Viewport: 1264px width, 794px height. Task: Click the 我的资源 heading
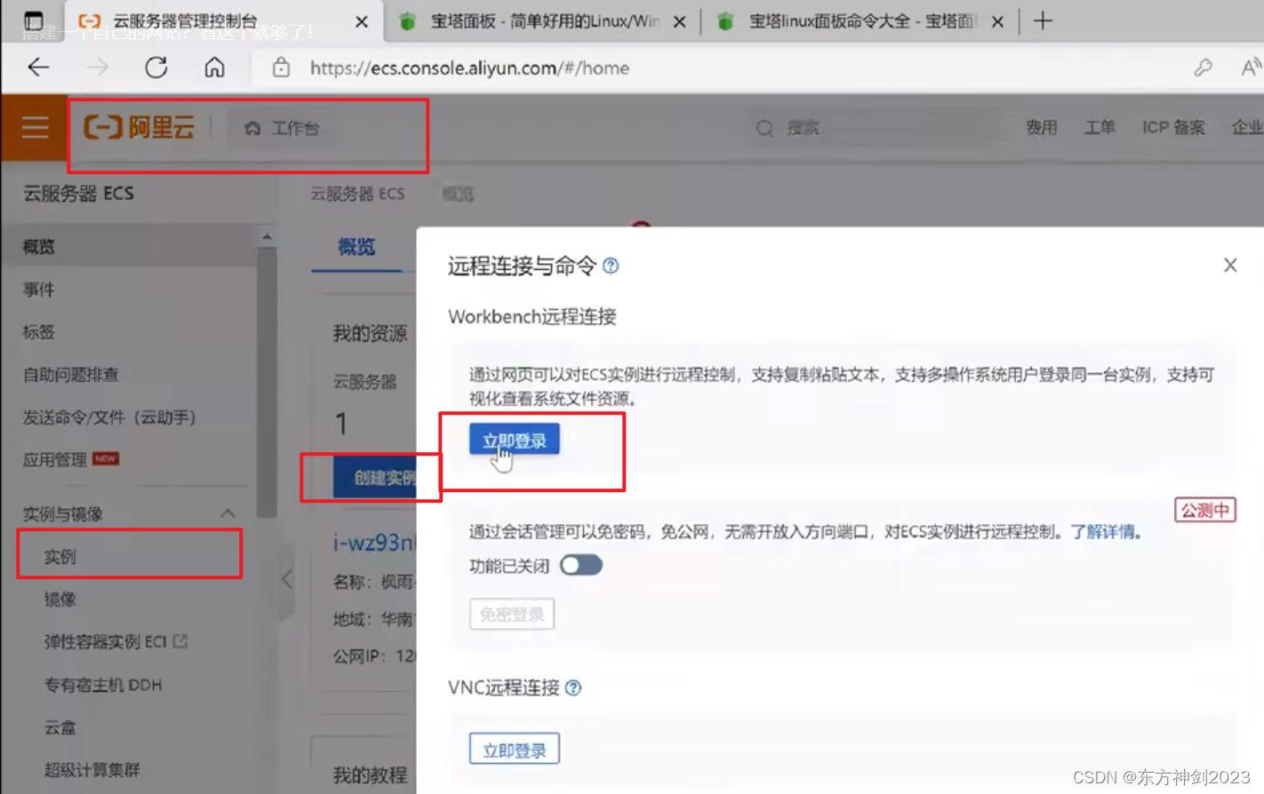click(x=370, y=334)
